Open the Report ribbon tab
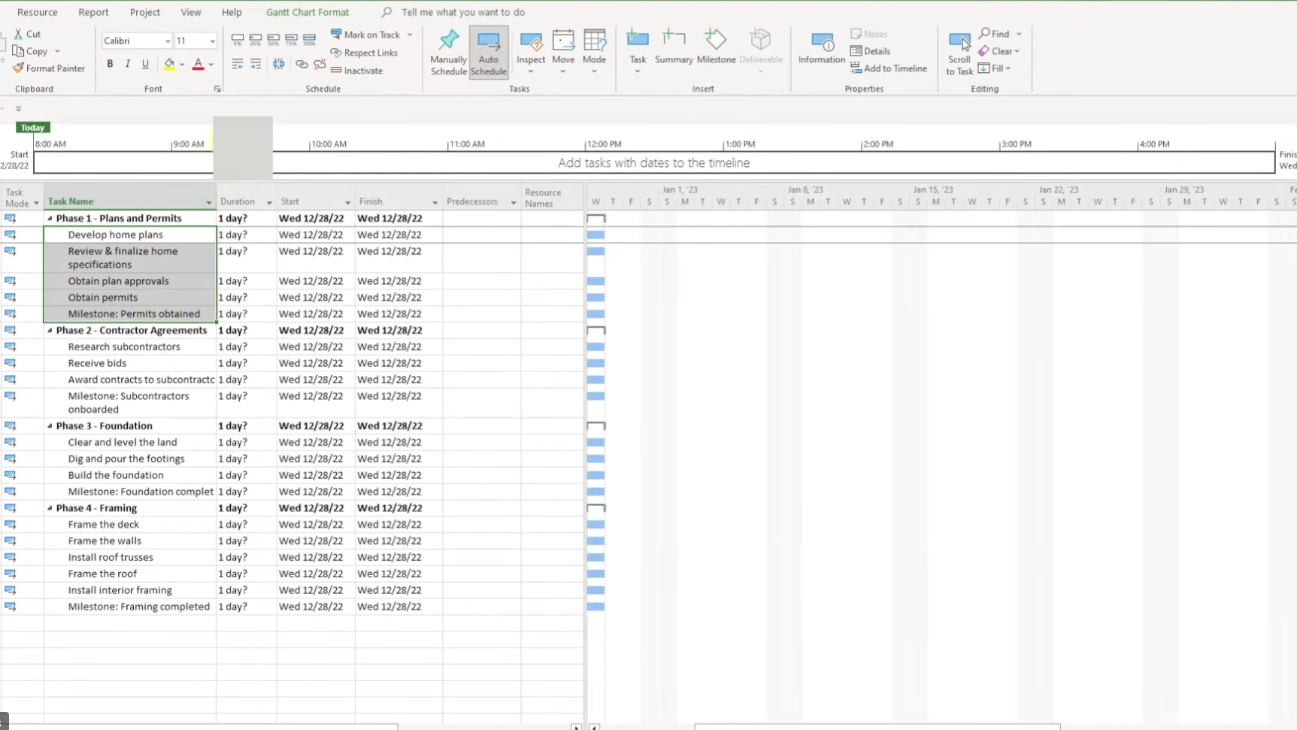 click(x=93, y=12)
